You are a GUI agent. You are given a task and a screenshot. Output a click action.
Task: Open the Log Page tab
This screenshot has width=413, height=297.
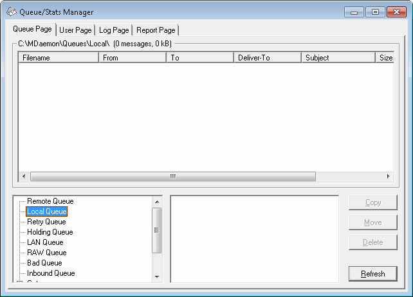tap(114, 30)
